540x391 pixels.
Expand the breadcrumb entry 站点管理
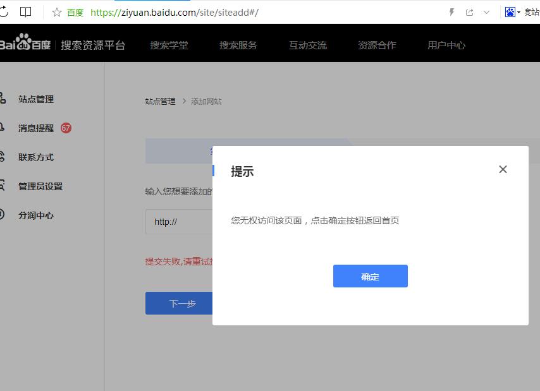[x=161, y=101]
